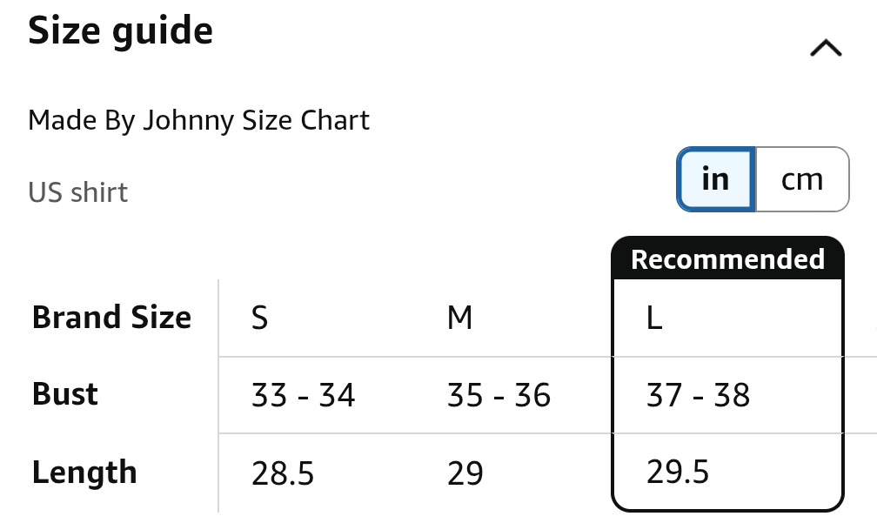Click bust 37 - 38 value
Image resolution: width=877 pixels, height=523 pixels.
pos(698,395)
